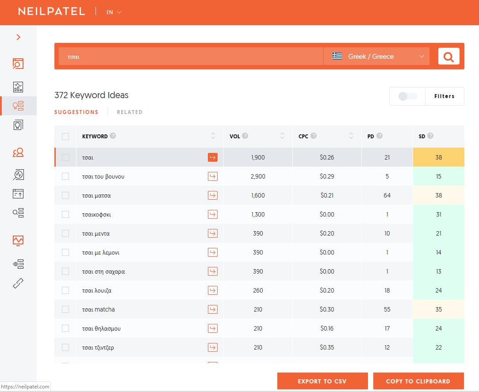
Task: Tick the checkbox for τσαι του βουνου
Action: pos(65,176)
